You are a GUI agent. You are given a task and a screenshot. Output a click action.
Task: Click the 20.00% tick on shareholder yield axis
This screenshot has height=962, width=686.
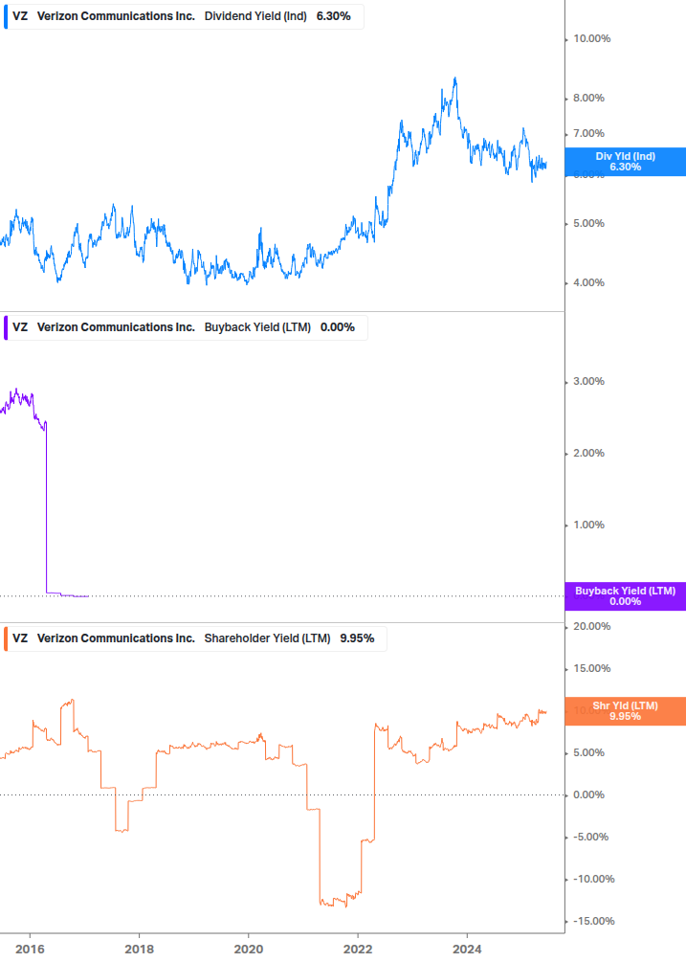[591, 626]
